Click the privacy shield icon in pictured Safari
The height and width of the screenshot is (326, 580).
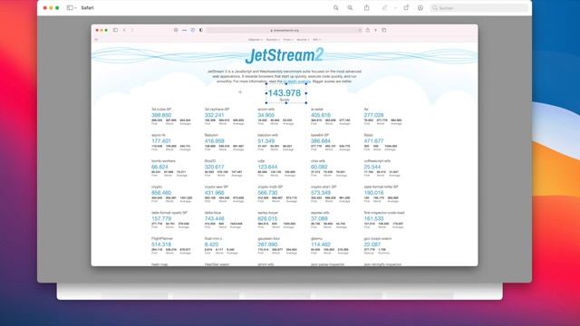tap(193, 30)
